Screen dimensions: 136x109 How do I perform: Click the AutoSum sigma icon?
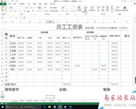[x=112, y=7]
